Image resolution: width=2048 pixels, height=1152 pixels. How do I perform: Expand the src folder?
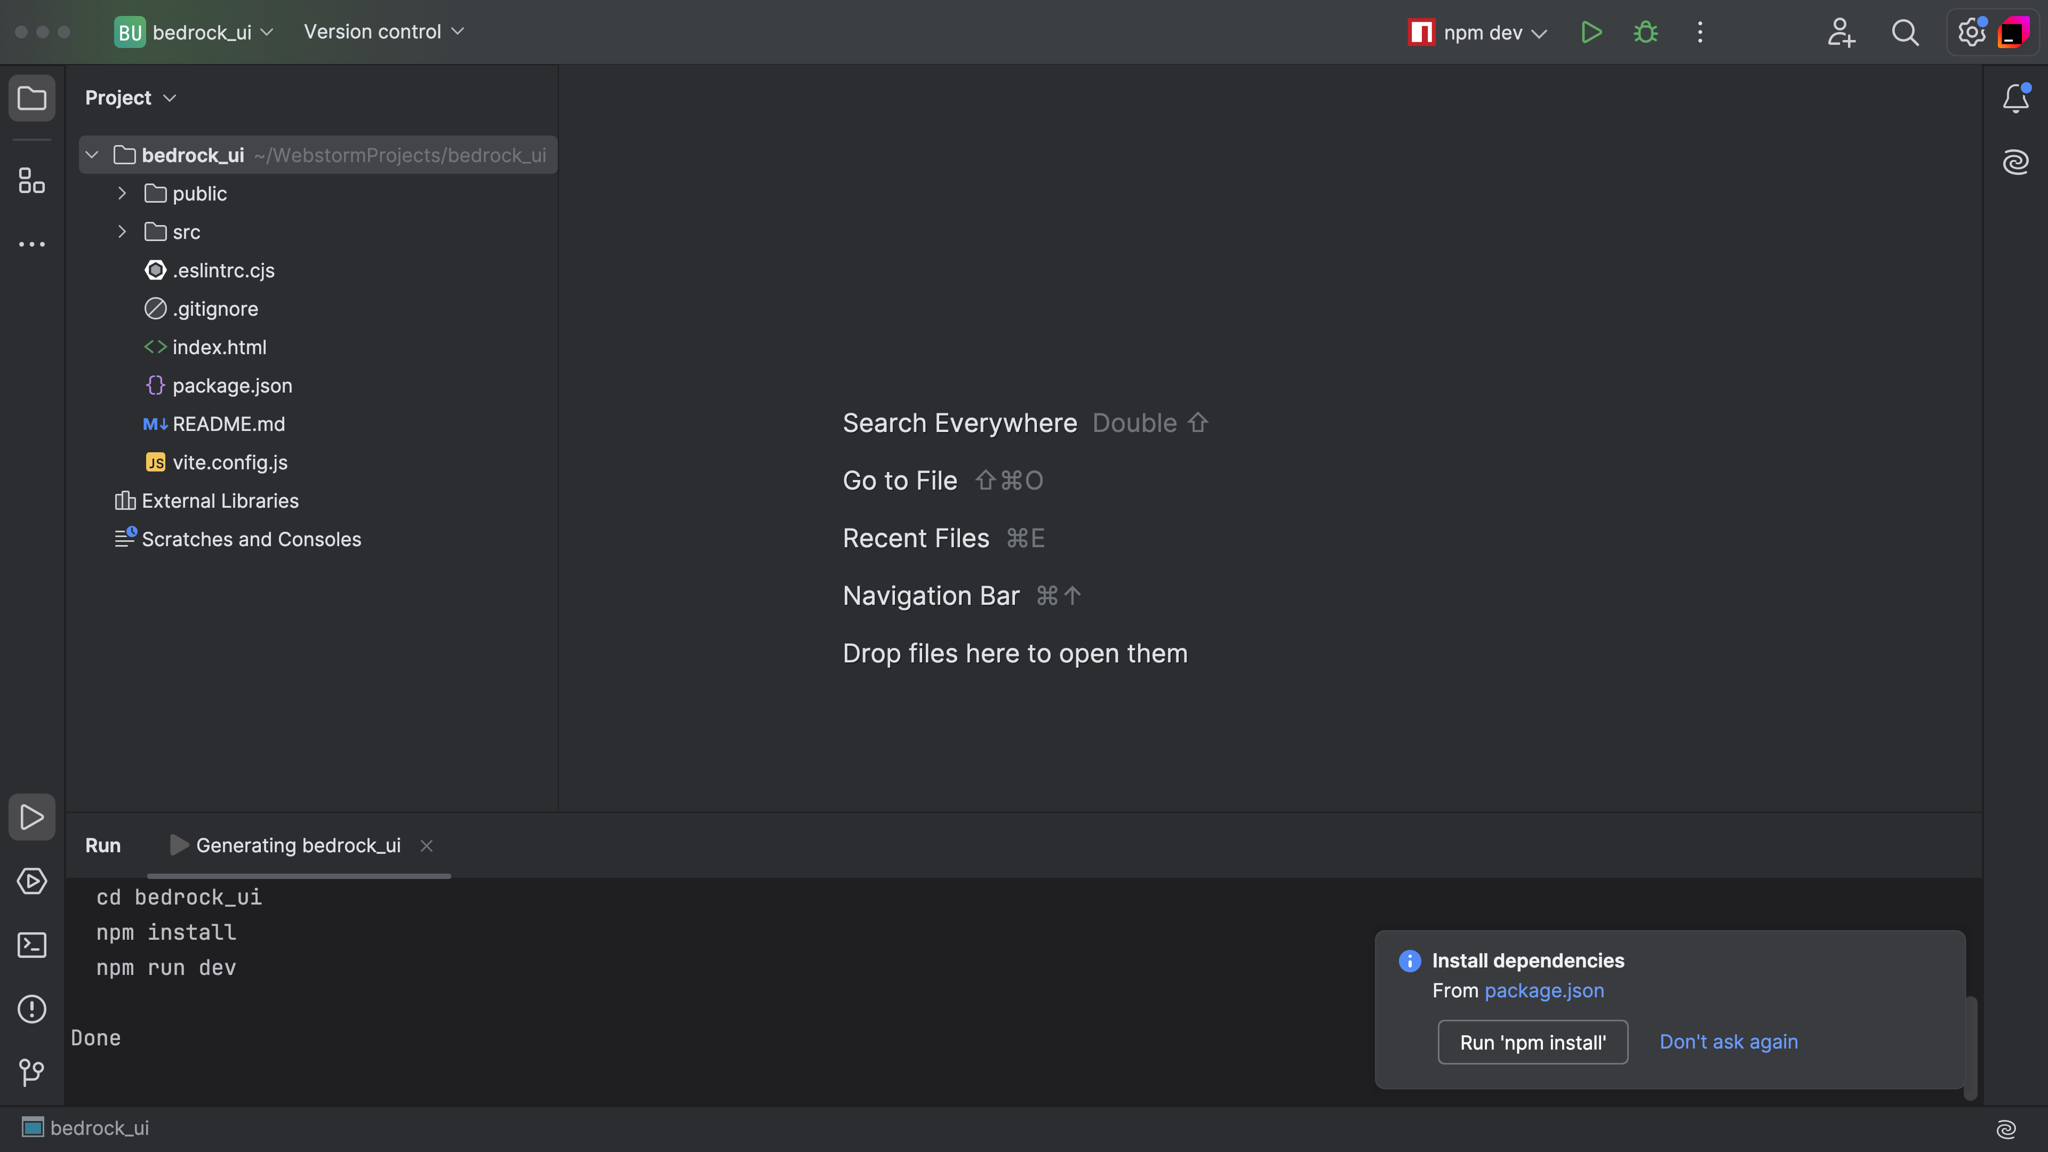pos(122,232)
